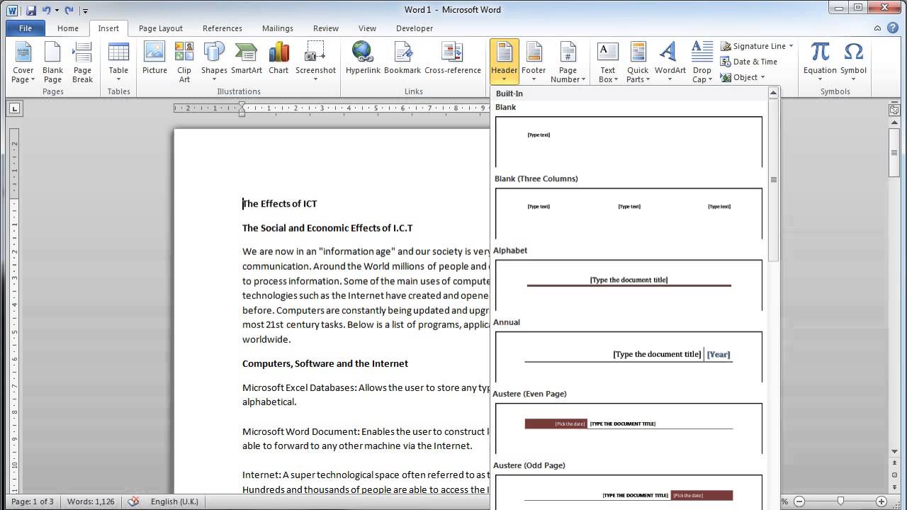Click the 'Computers, Software and the Internet' heading
This screenshot has height=510, width=907.
(x=325, y=363)
